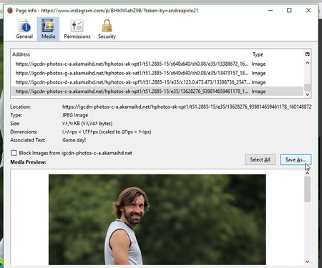Enable Block Images from igcdn-photos-c-a.akamaihd.net checkbox
The image size is (322, 268).
(14, 153)
